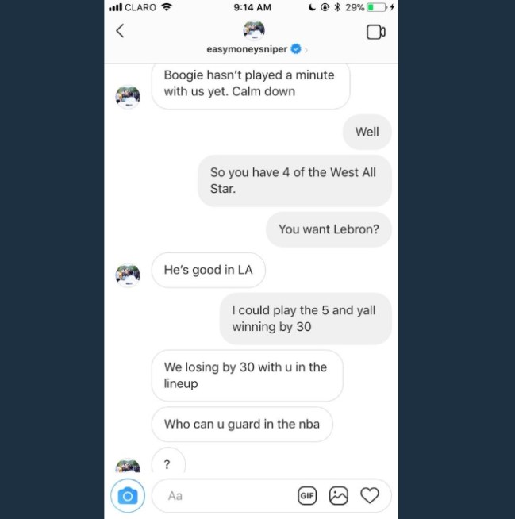Expand profile details chevron beside username
The width and height of the screenshot is (515, 519).
point(306,50)
